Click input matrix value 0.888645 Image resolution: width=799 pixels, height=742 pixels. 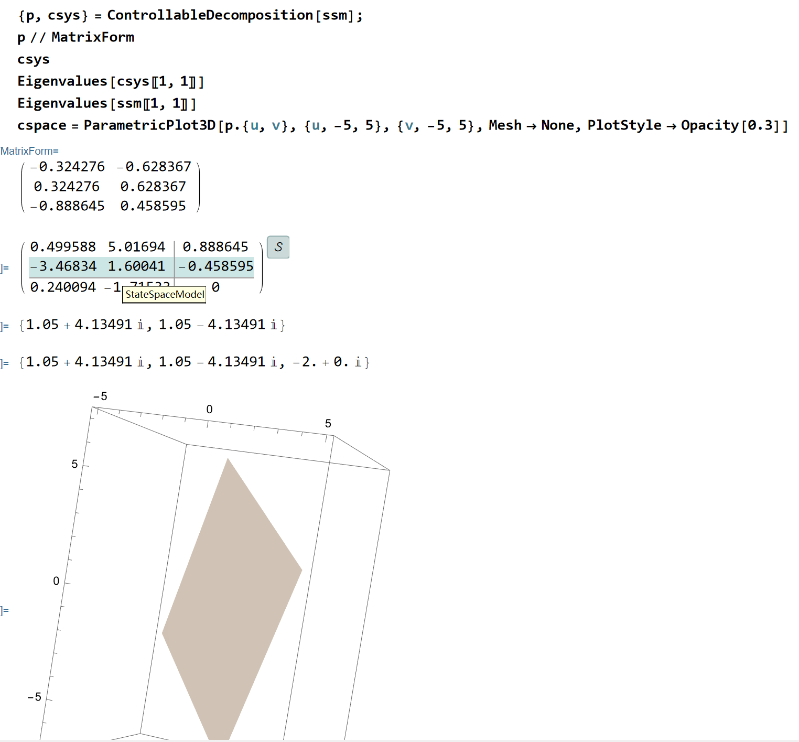point(215,247)
